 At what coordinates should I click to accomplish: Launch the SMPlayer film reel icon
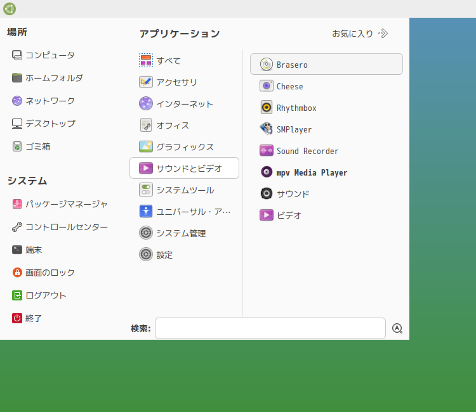coord(266,129)
